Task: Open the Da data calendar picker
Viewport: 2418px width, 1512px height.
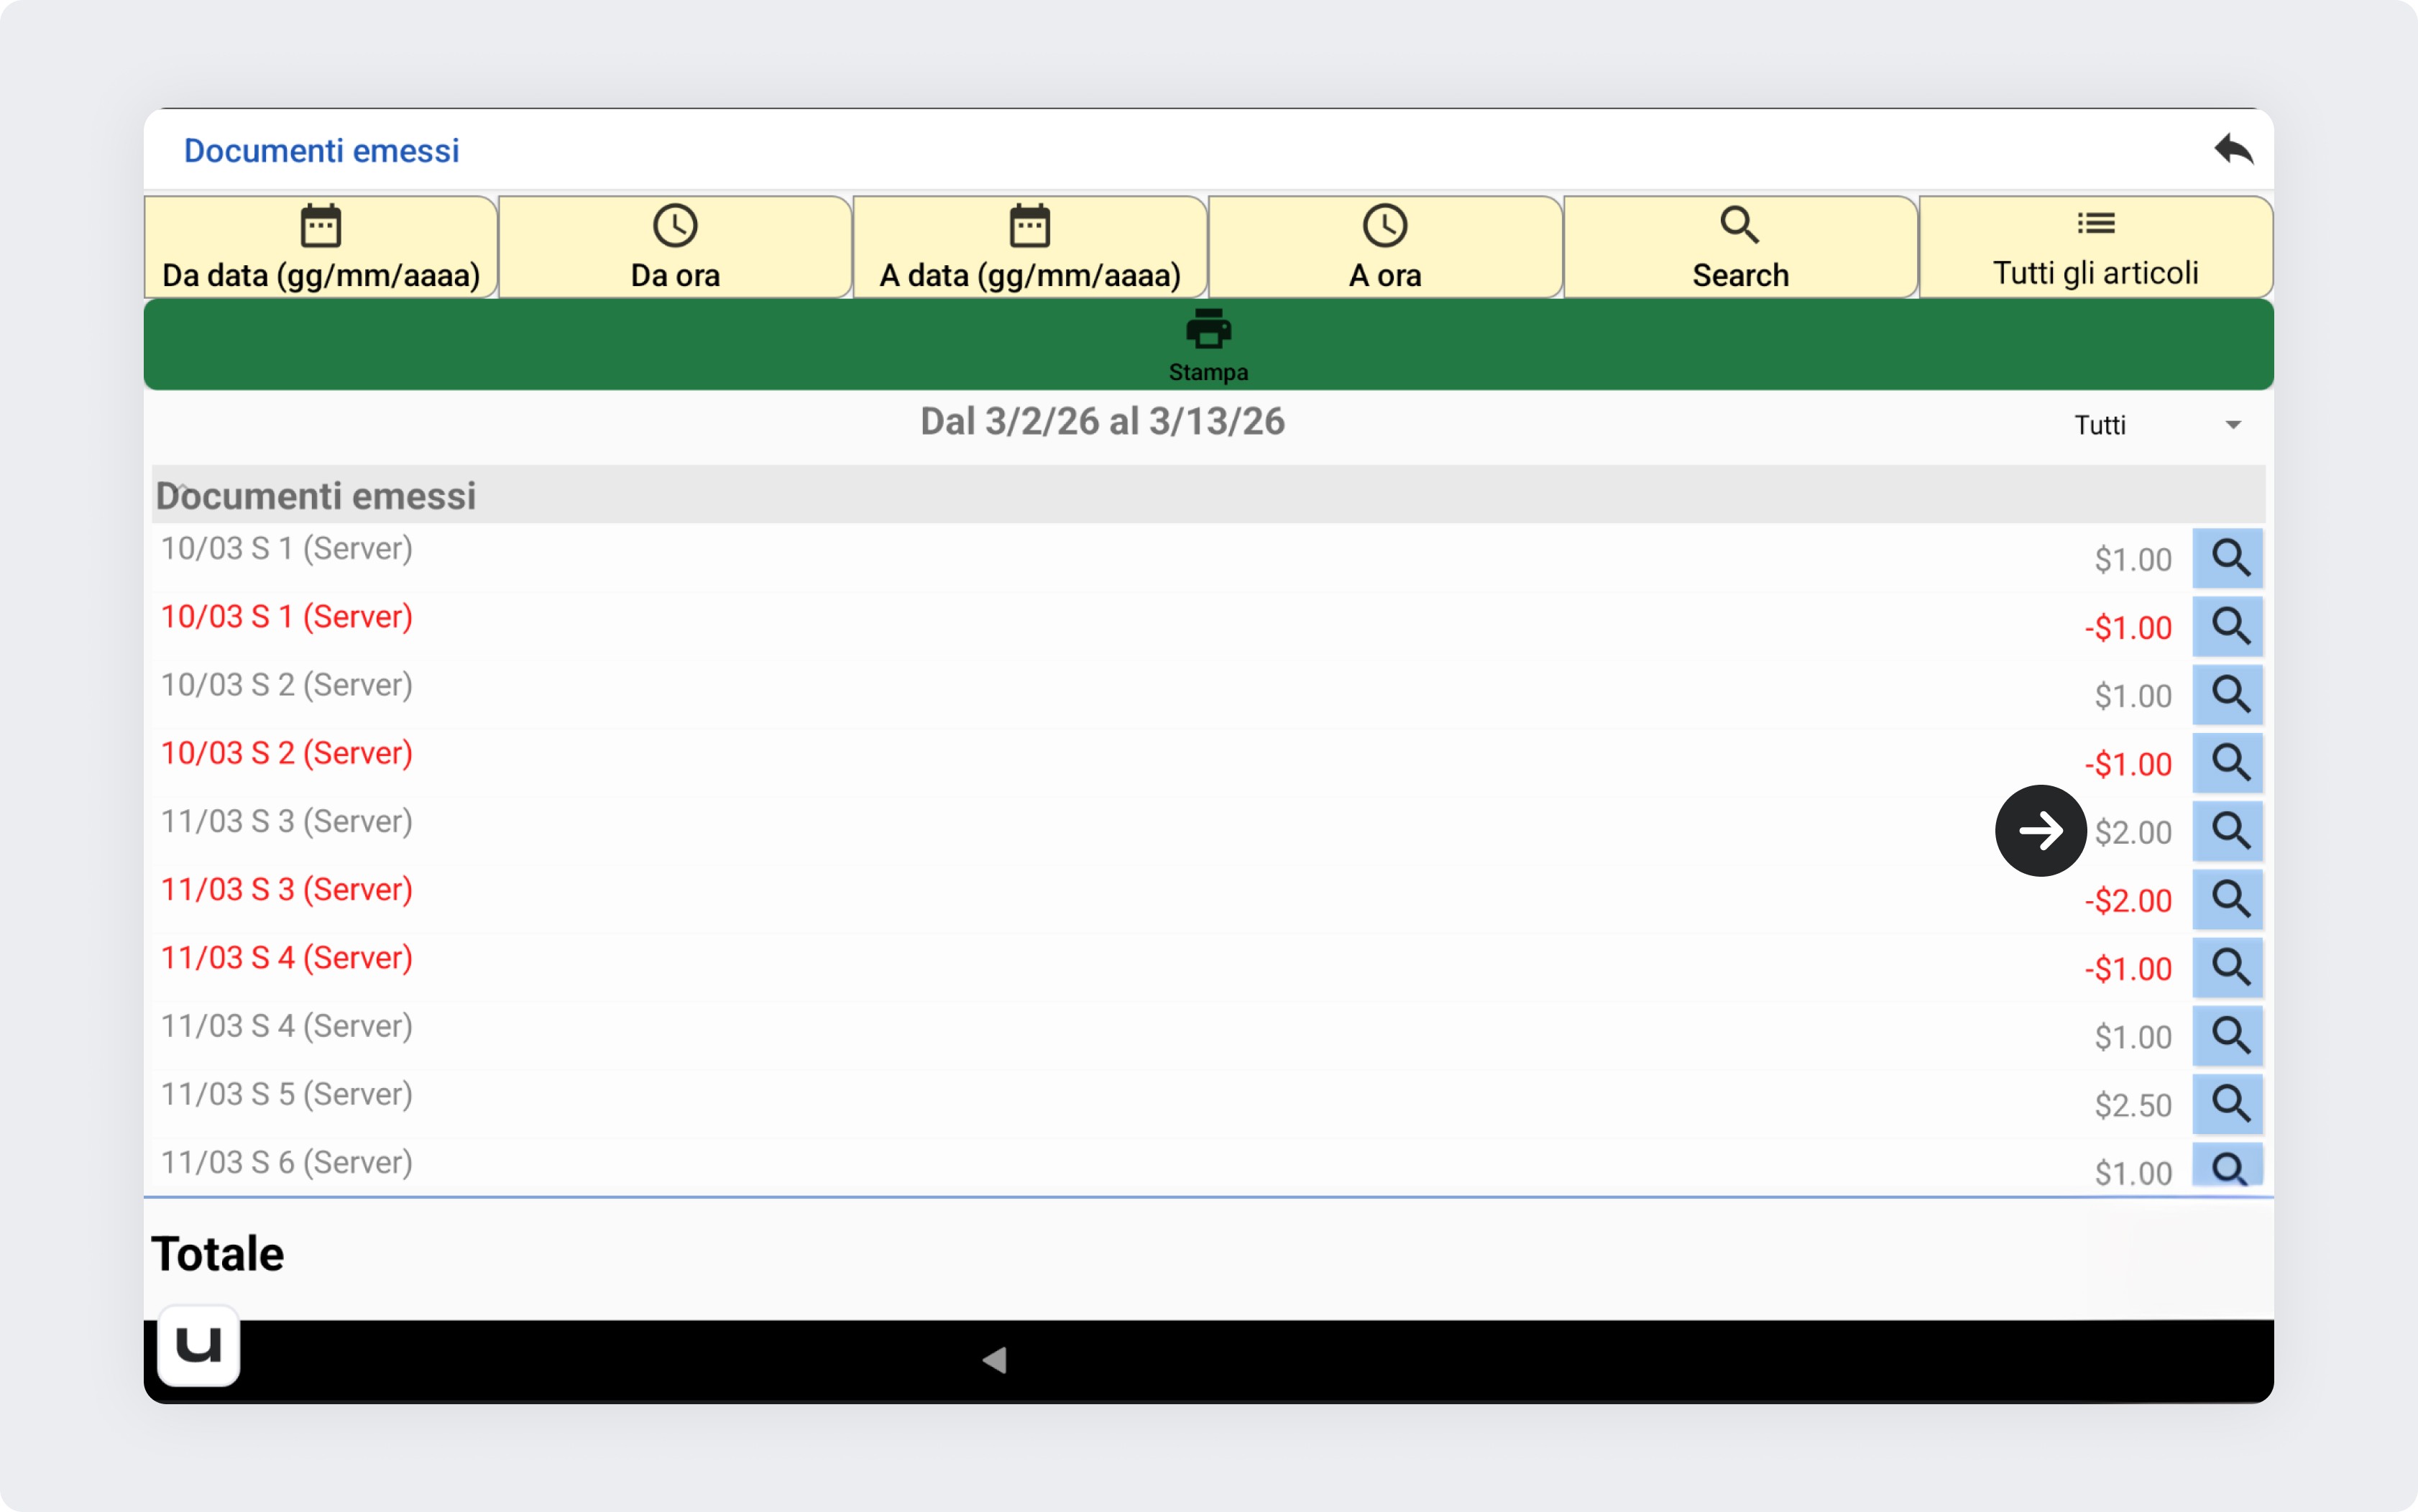Action: click(x=321, y=247)
